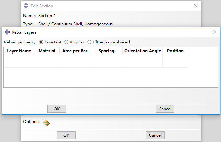This screenshot has width=221, height=142.
Task: Select Constant rebar geometry
Action: [x=41, y=42]
